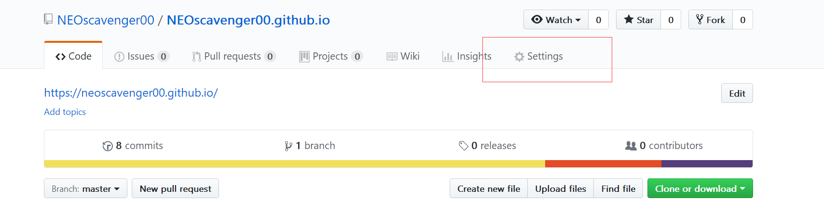Click the commits history clock icon
Image resolution: width=824 pixels, height=200 pixels.
pos(108,146)
